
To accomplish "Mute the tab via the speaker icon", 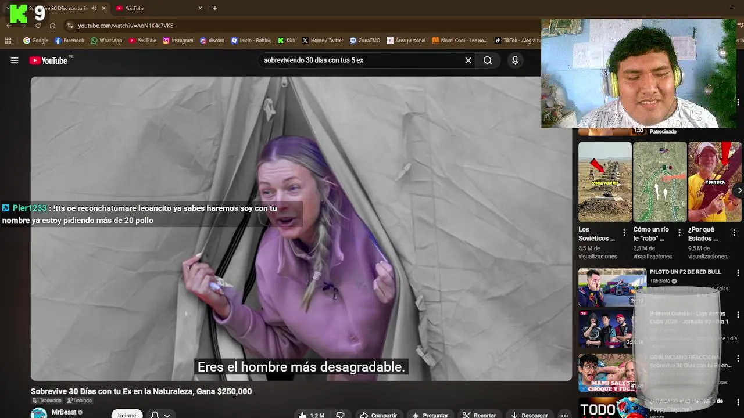I will [94, 8].
